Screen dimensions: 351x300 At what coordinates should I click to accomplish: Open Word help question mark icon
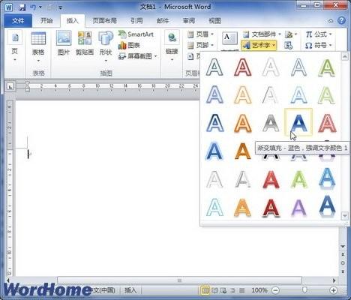pyautogui.click(x=341, y=20)
